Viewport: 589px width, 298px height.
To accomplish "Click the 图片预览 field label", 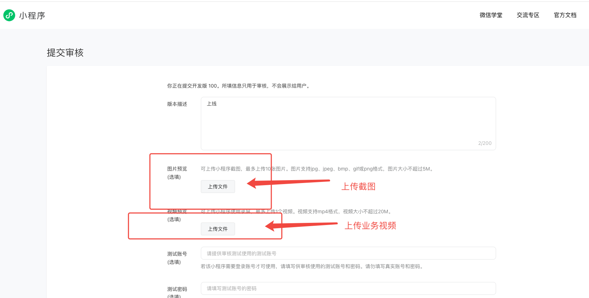I will tap(177, 169).
